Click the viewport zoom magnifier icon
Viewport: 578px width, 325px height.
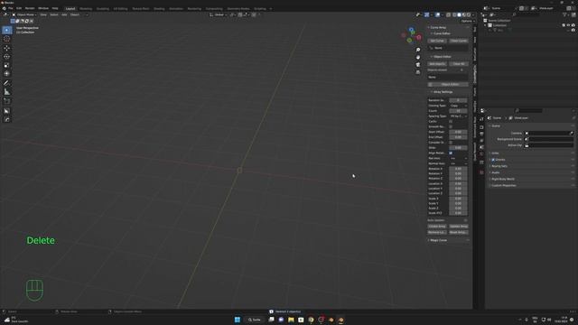(418, 50)
